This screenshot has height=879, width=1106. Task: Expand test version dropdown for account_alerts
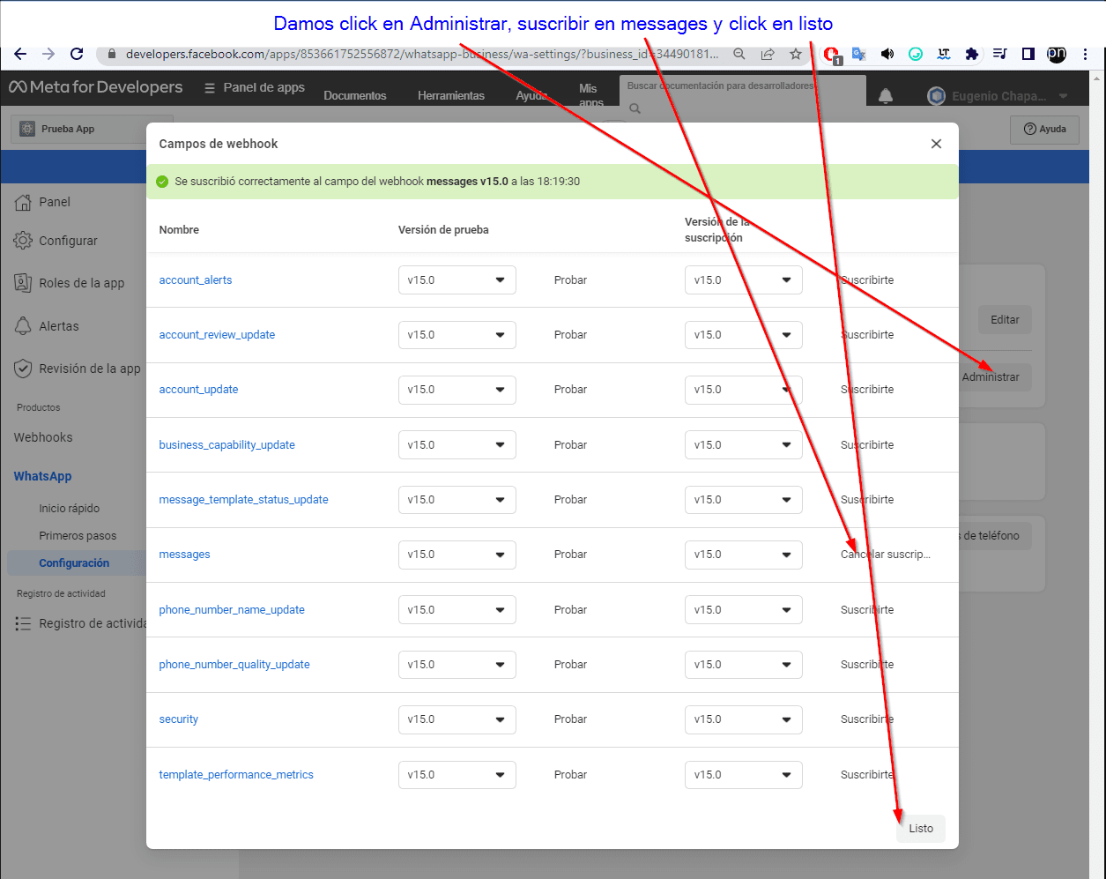pyautogui.click(x=457, y=280)
